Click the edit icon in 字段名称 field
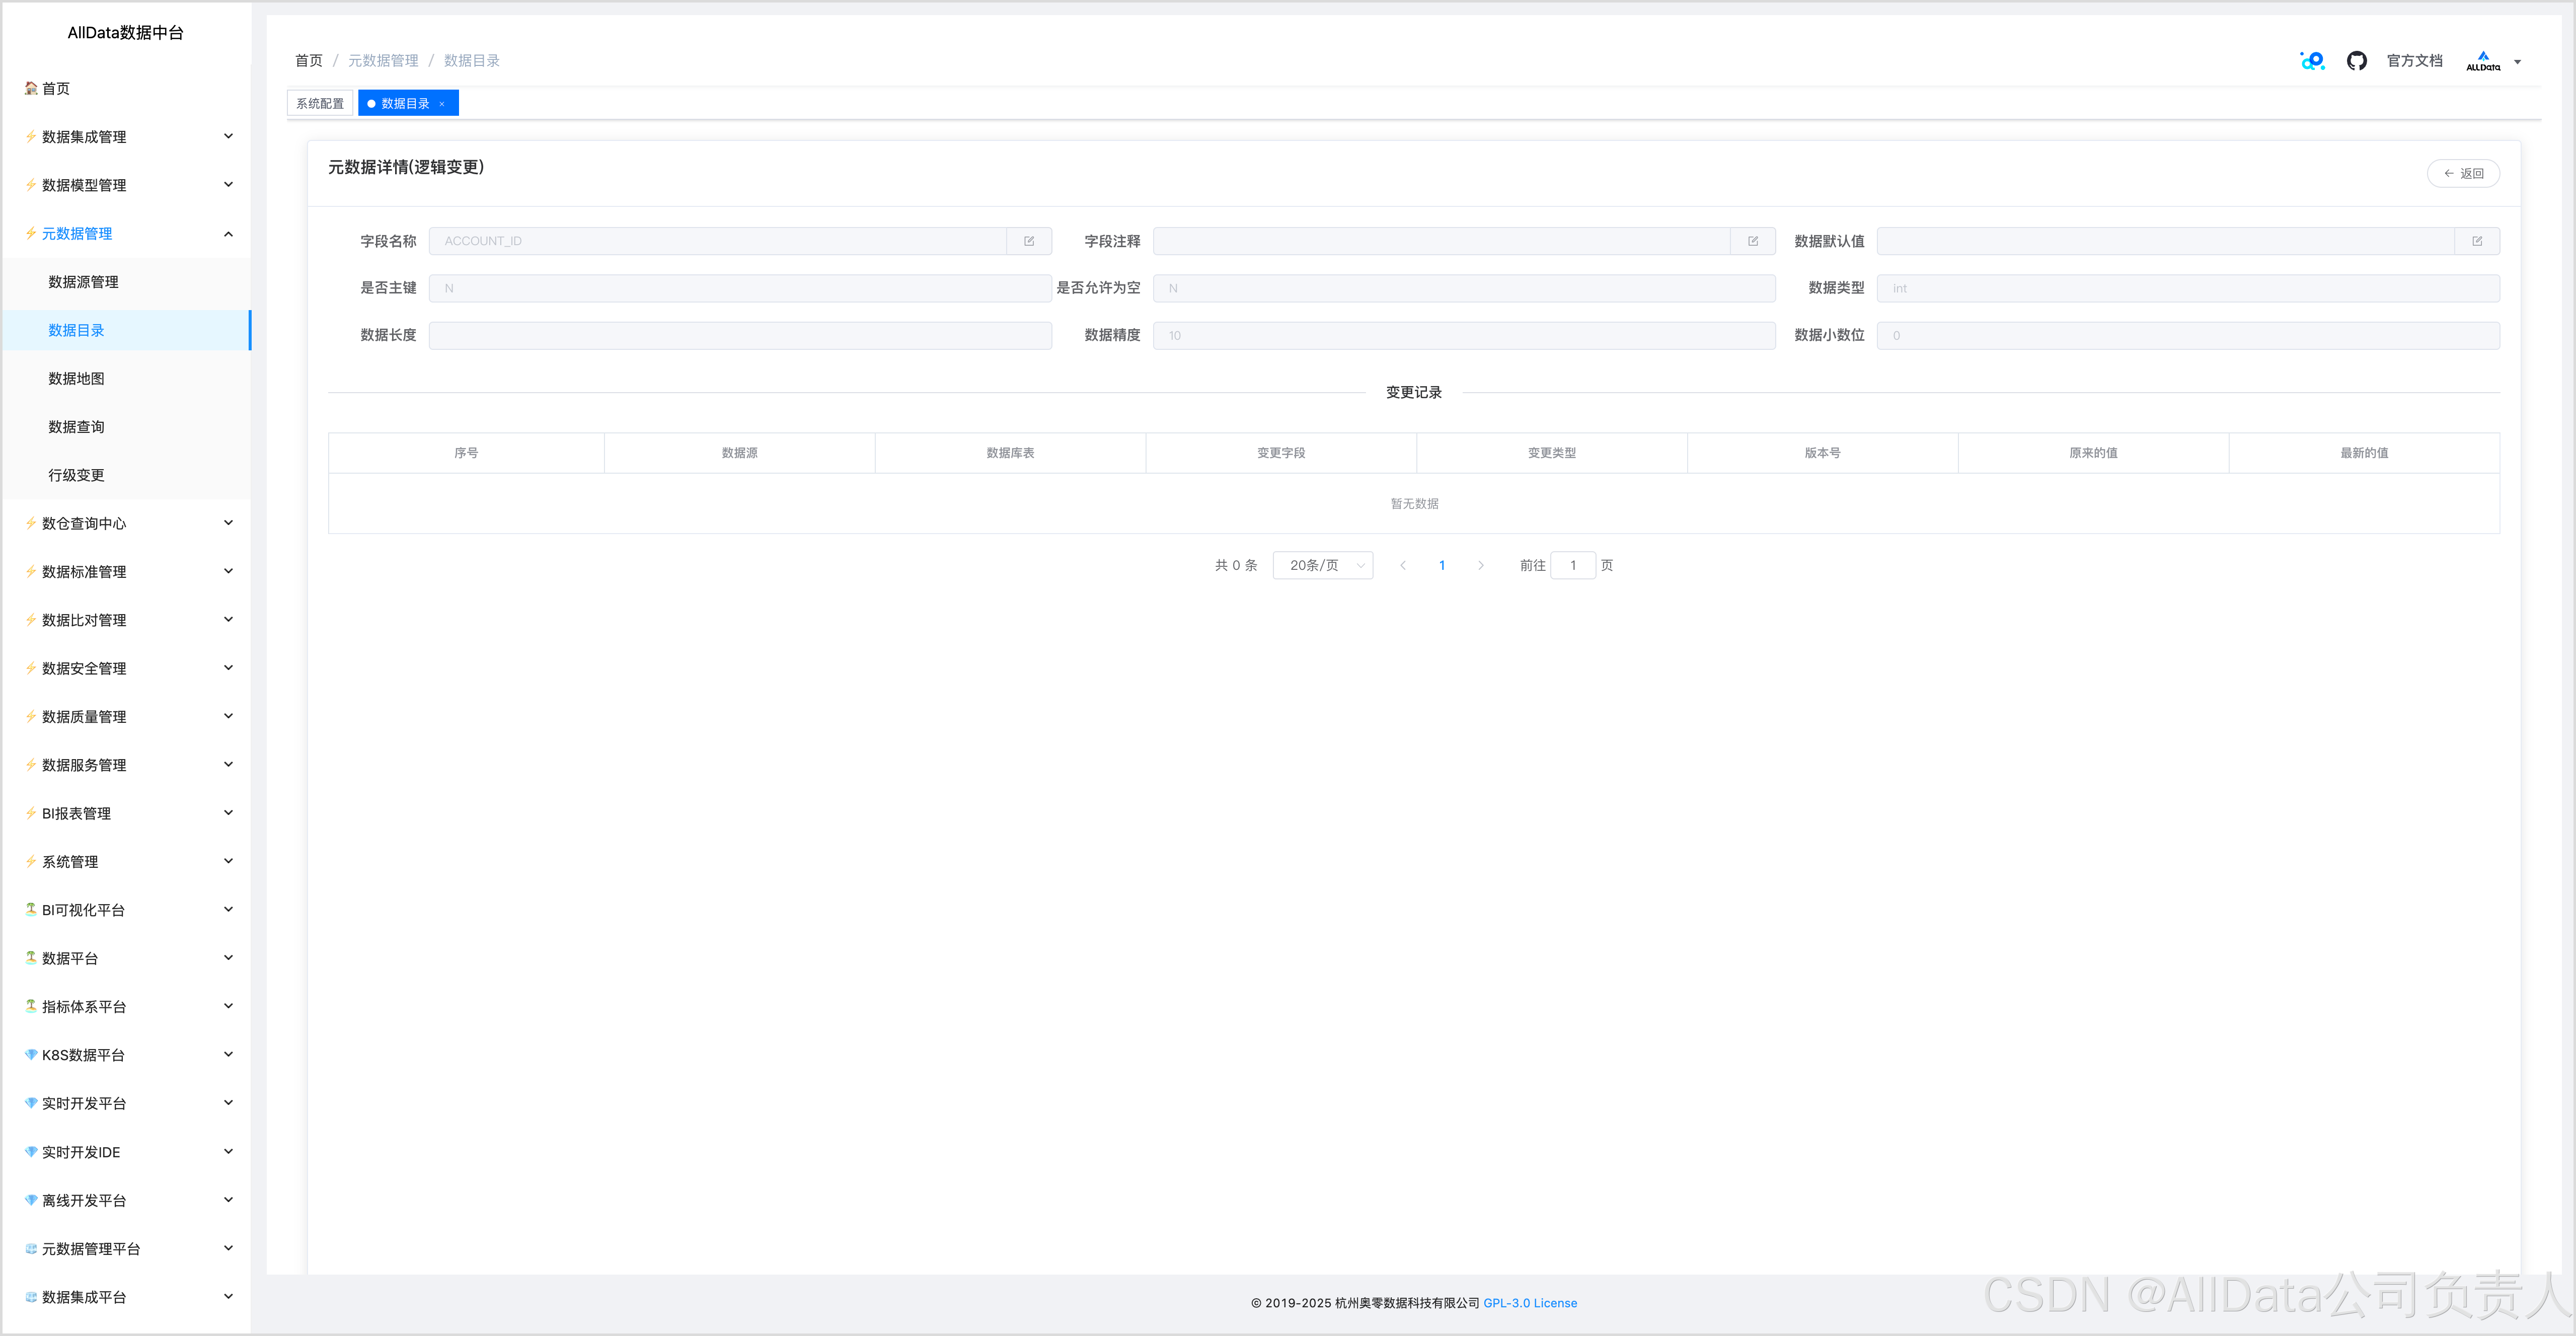The height and width of the screenshot is (1336, 2576). (1028, 241)
